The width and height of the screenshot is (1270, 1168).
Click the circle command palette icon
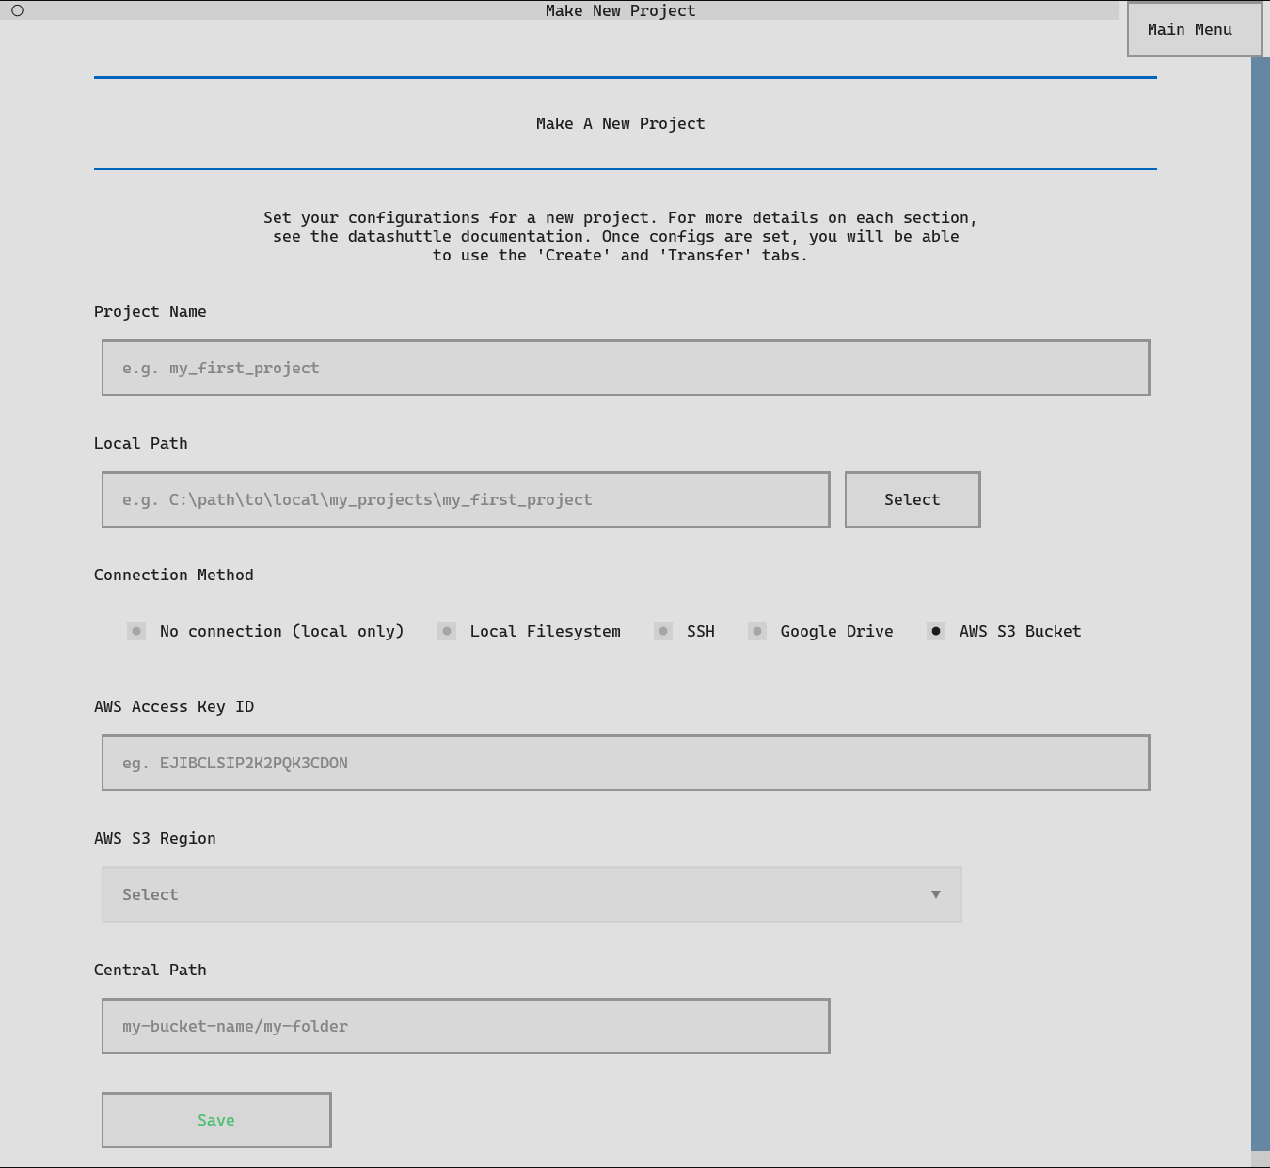[17, 10]
